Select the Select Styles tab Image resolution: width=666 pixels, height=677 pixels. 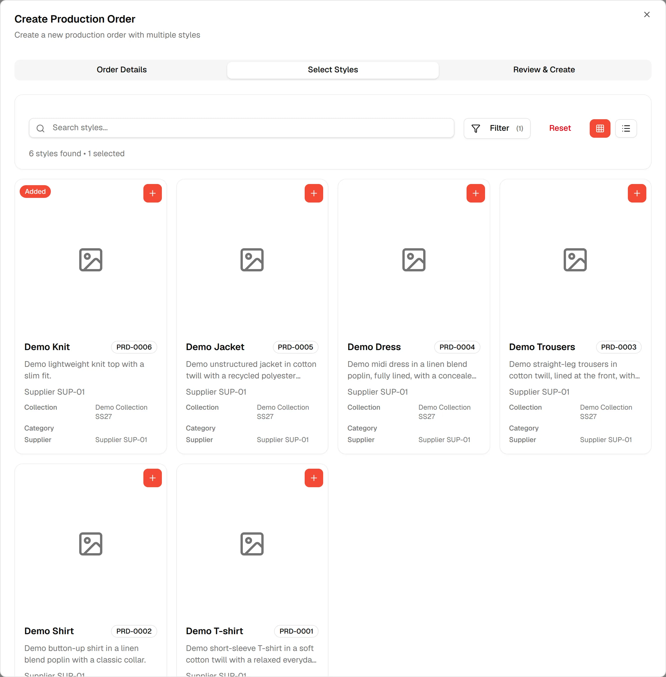click(333, 70)
